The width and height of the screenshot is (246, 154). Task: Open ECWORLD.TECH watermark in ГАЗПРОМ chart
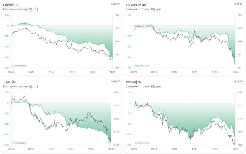click(142, 66)
